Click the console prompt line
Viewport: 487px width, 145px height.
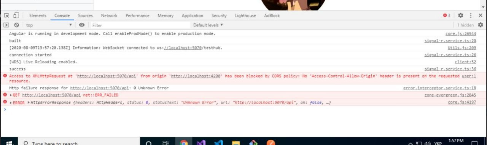[x=243, y=109]
